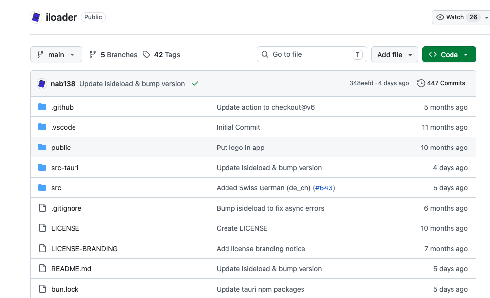490x298 pixels.
Task: Open the main branch selector dropdown
Action: tap(56, 55)
